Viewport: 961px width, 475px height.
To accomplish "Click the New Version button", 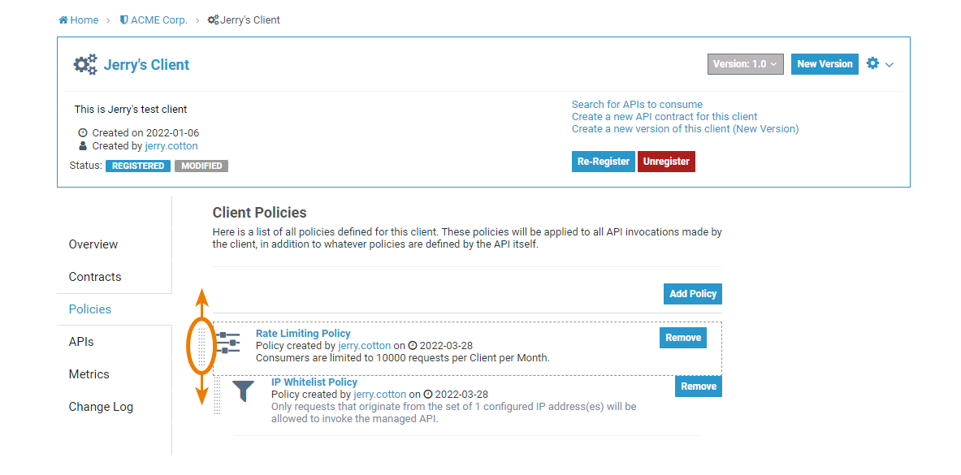I will point(825,64).
